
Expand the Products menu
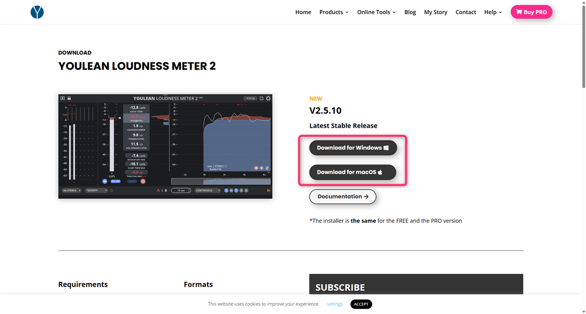coord(334,12)
